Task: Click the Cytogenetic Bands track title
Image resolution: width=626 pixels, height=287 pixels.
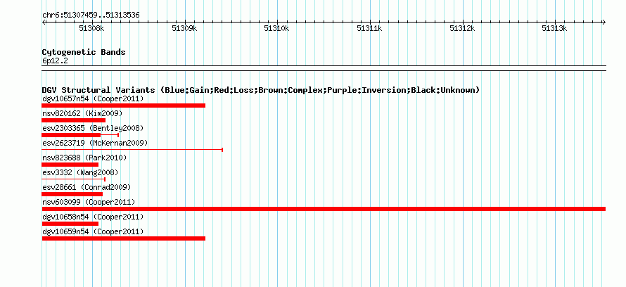Action: pos(84,52)
